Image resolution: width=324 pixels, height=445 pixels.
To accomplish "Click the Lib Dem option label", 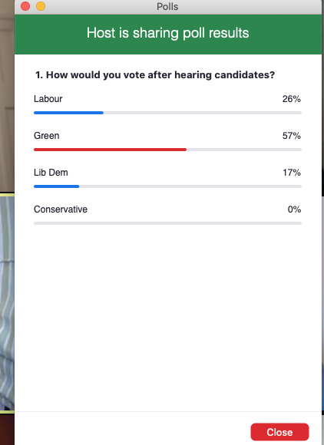I will pyautogui.click(x=51, y=173).
